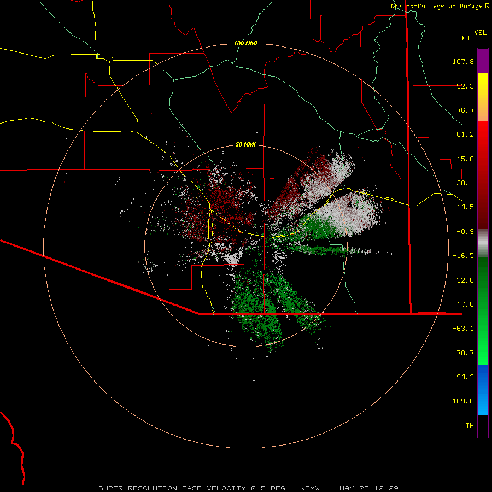Select the 76.7 legend value
The width and height of the screenshot is (492, 492).
point(465,110)
